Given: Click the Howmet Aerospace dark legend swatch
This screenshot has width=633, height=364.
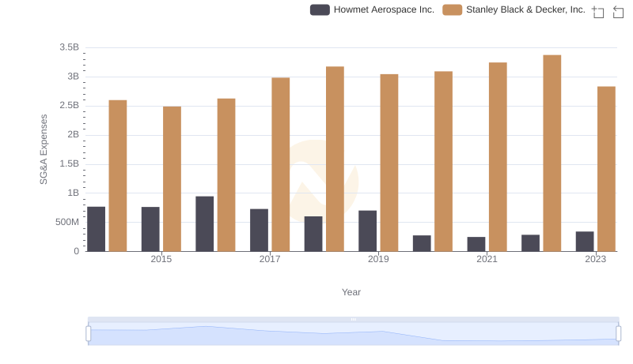Looking at the screenshot, I should [x=320, y=9].
